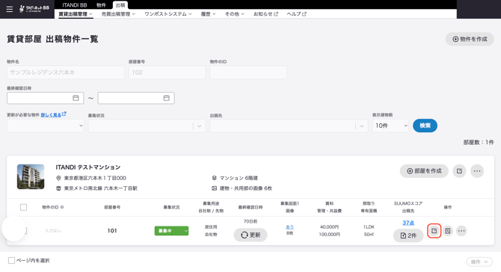Click the building edit icon
The image size is (501, 272).
click(459, 171)
